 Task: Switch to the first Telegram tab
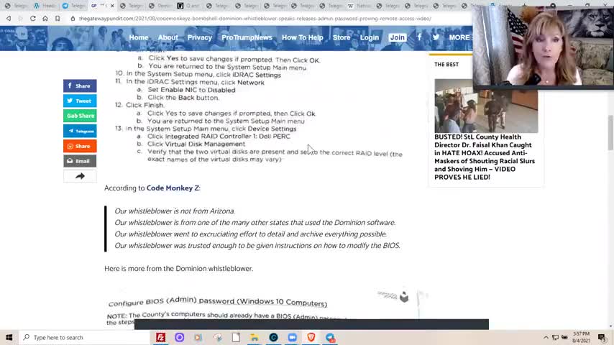15,6
